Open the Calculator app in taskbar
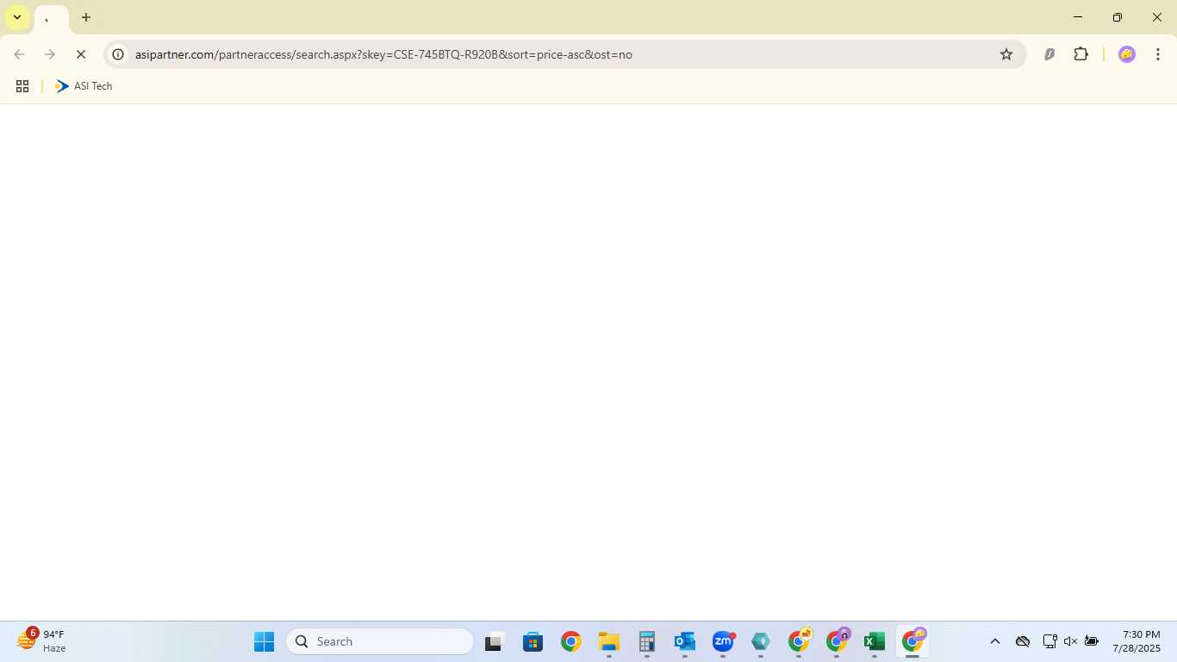The width and height of the screenshot is (1177, 662). pos(646,641)
